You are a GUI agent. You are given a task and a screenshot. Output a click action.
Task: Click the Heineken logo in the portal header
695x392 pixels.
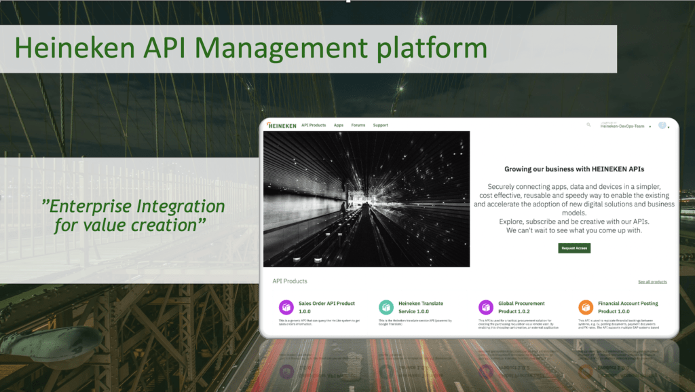click(282, 126)
